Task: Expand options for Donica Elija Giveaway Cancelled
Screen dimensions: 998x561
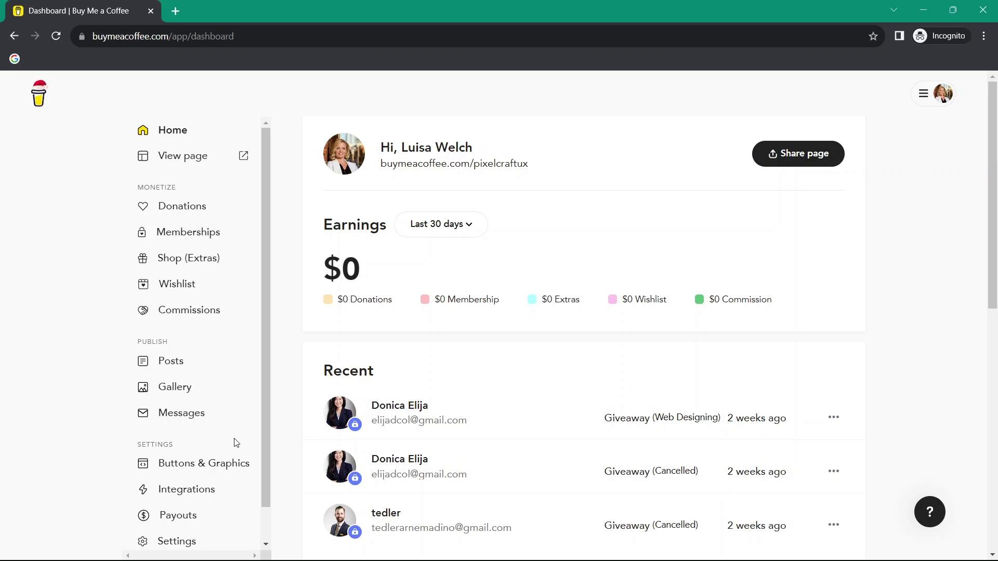Action: [x=834, y=471]
